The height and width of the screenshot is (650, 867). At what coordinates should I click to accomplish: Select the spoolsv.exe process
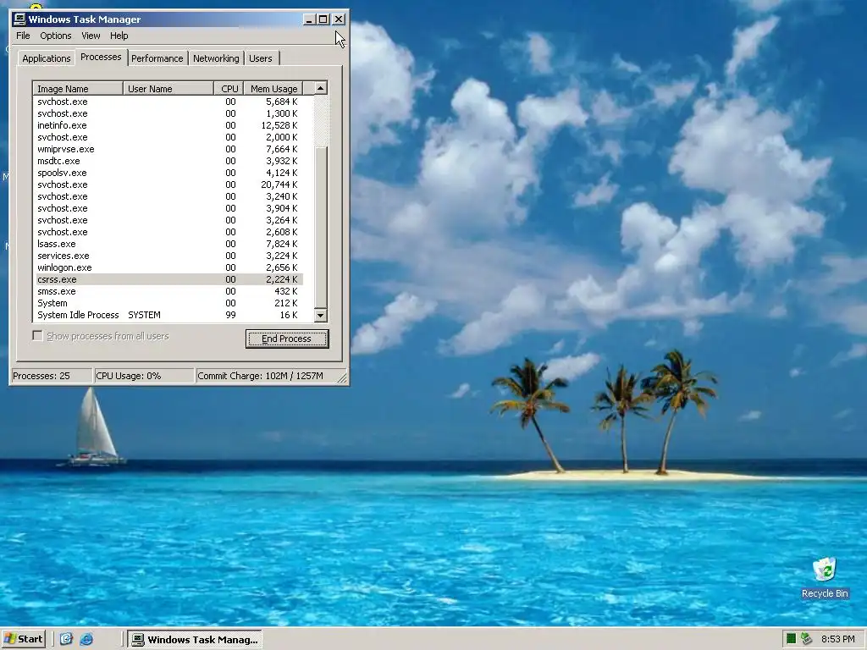pos(168,173)
